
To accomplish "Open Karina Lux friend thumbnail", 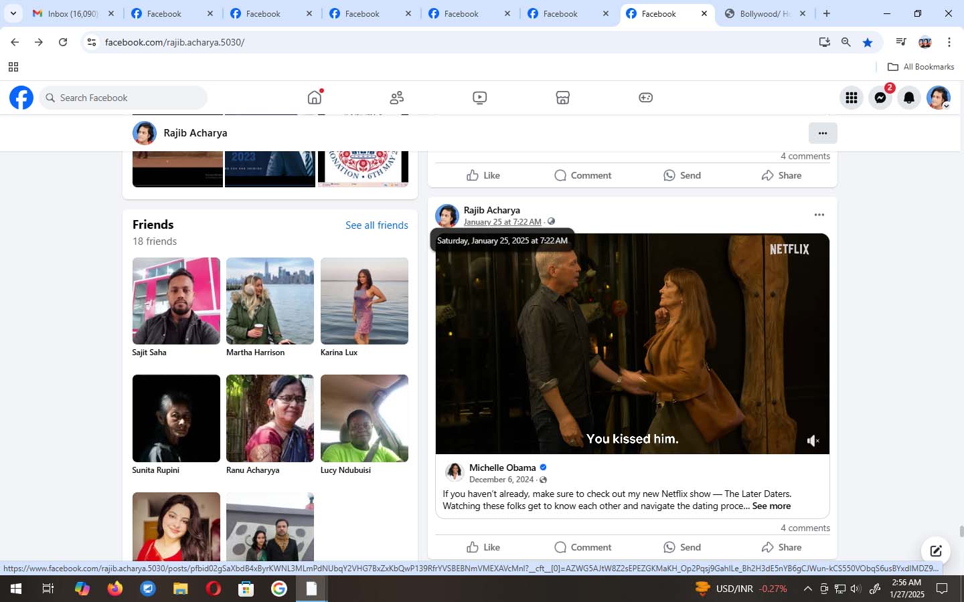I will click(364, 301).
